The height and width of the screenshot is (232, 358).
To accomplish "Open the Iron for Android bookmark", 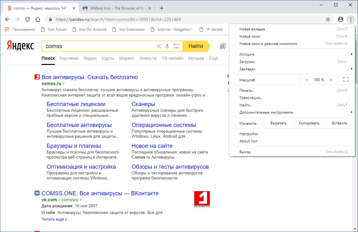I will 89,29.
